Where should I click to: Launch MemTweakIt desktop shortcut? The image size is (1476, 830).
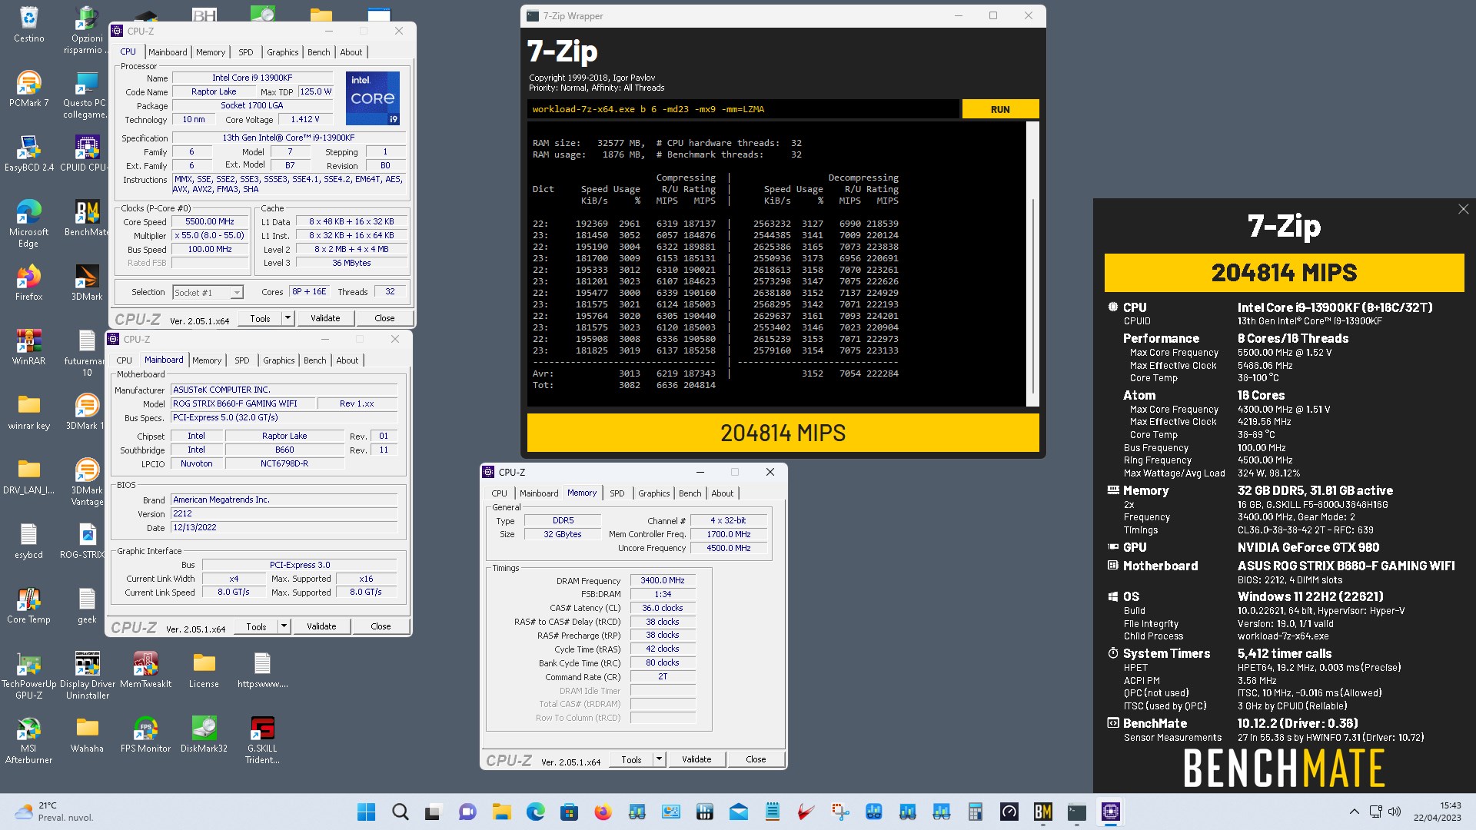(x=145, y=669)
